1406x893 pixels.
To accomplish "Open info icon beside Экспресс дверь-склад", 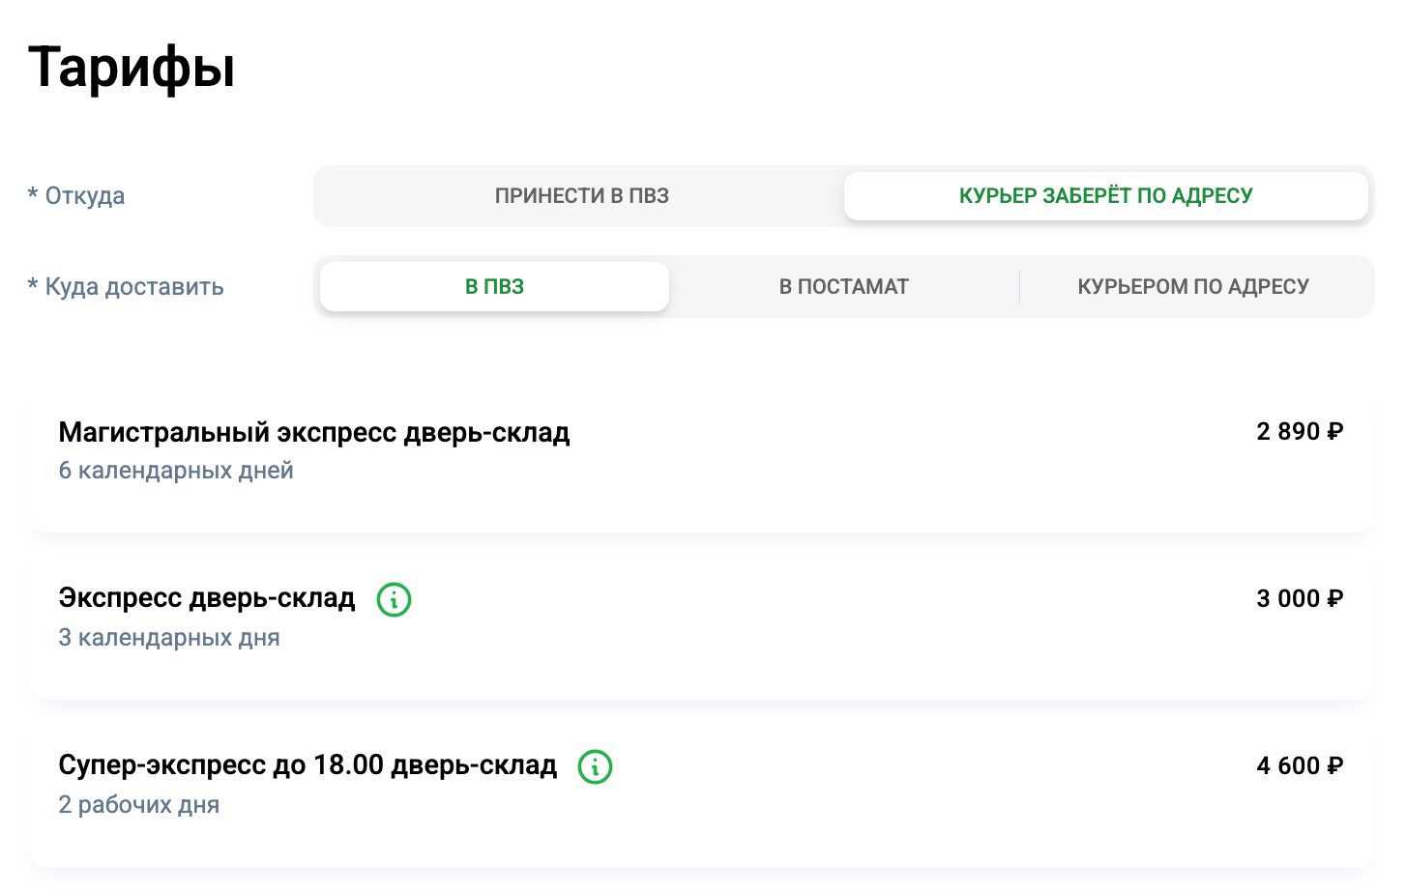I will tap(394, 599).
